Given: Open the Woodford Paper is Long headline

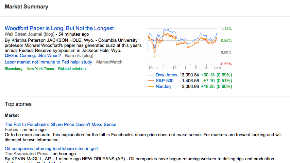Looking at the screenshot, I should pyautogui.click(x=59, y=29).
